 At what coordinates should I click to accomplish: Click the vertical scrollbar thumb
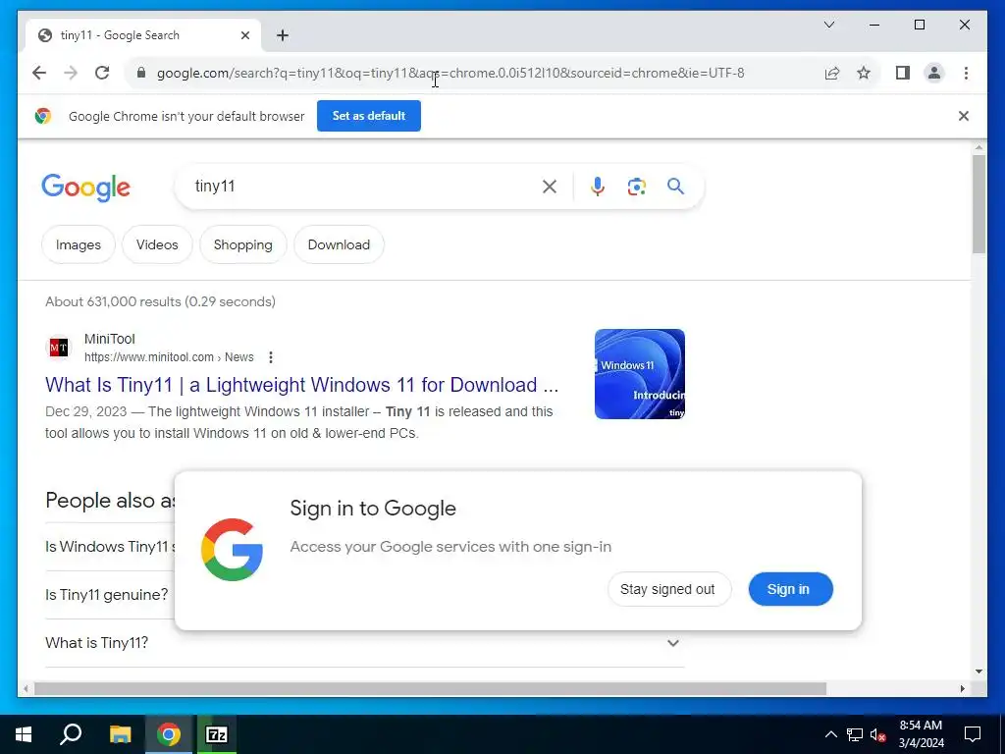(979, 204)
